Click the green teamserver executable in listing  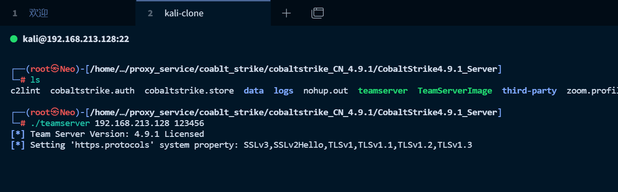point(383,91)
